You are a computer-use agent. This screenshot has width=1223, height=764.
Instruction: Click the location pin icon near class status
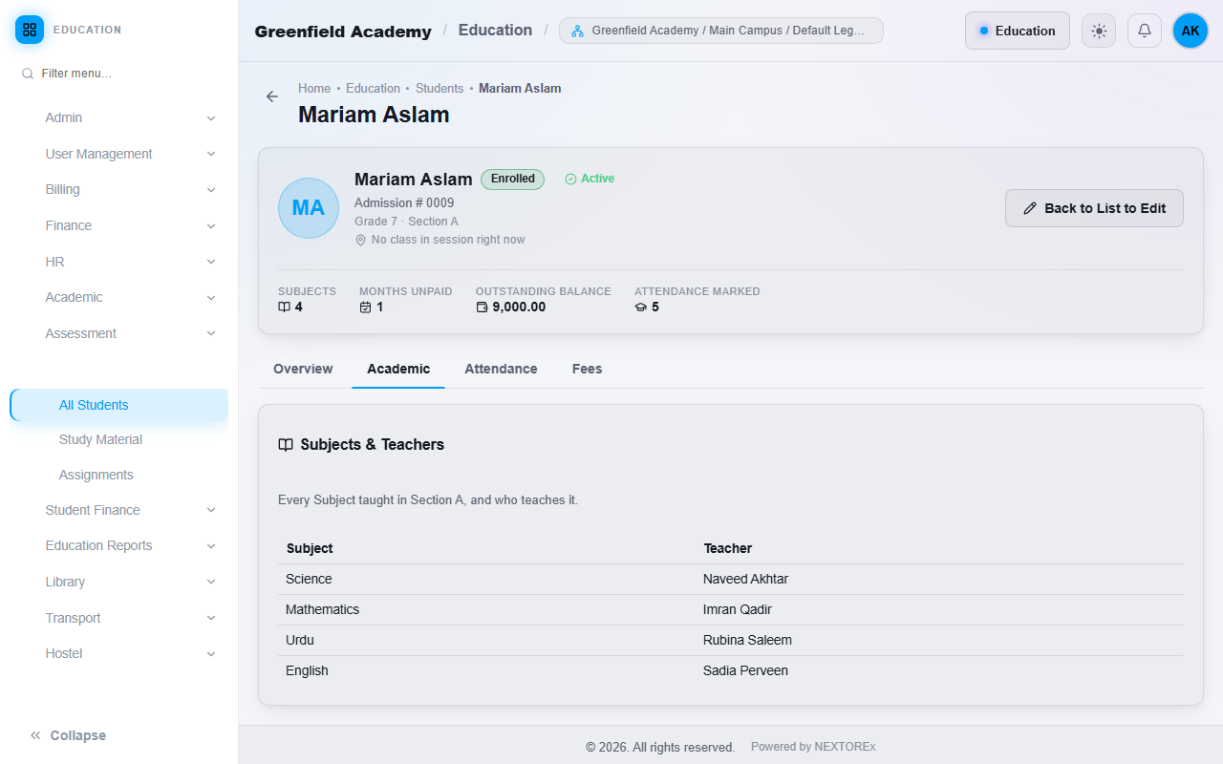(360, 240)
